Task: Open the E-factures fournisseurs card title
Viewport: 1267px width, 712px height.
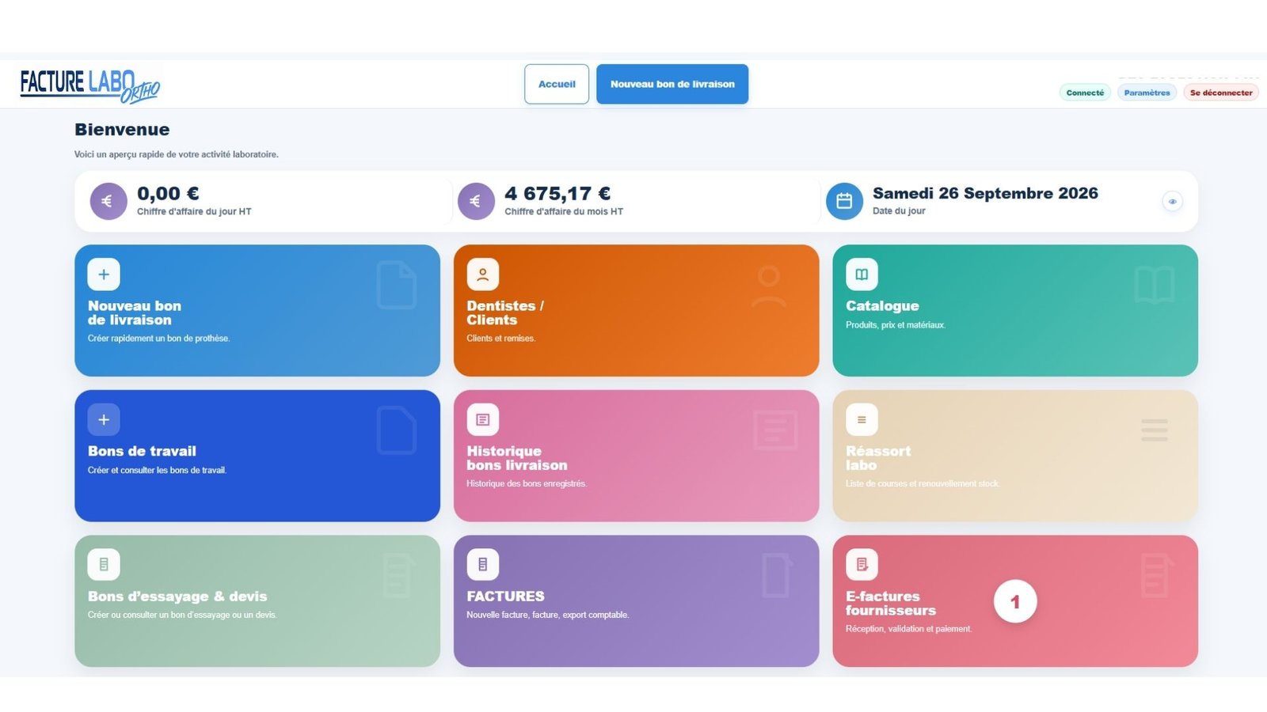Action: tap(891, 604)
